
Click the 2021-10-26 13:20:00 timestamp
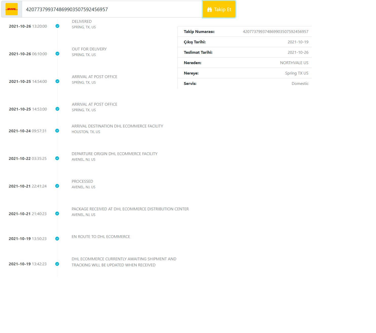pyautogui.click(x=28, y=26)
